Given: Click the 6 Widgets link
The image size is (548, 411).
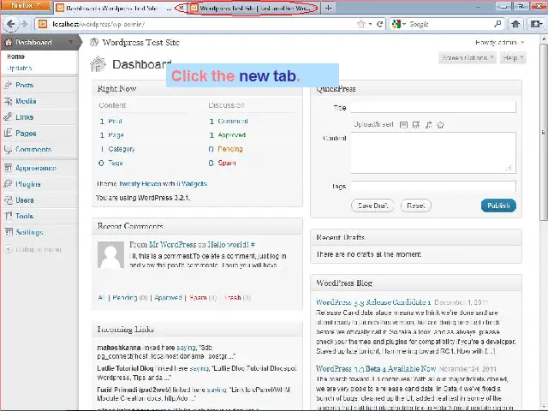Looking at the screenshot, I should pyautogui.click(x=192, y=183).
